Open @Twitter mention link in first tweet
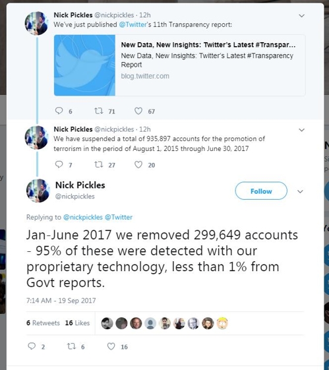Viewport: 329px width, 370px height. [133, 24]
